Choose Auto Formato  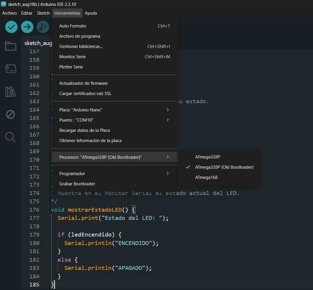point(115,26)
